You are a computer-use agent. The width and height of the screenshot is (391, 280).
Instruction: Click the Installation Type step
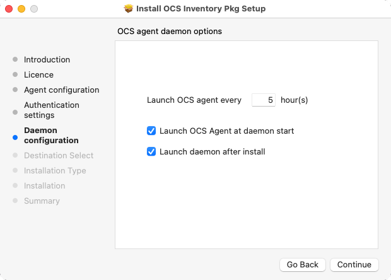(x=55, y=171)
